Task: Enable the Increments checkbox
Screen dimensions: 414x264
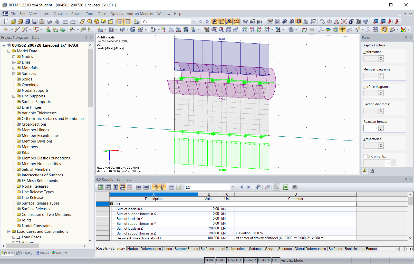Action: tap(365, 156)
